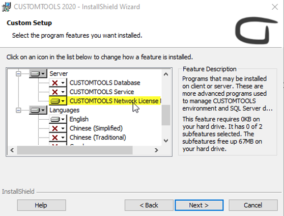Click the horizontal scroll-right arrow
Image resolution: width=284 pixels, height=216 pixels.
(156, 150)
